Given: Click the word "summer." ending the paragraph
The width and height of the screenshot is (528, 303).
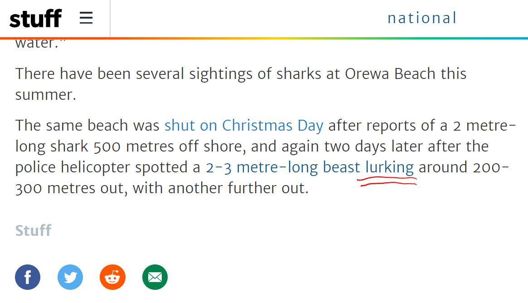Looking at the screenshot, I should (45, 95).
